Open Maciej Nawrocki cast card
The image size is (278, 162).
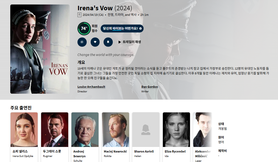coord(115,137)
